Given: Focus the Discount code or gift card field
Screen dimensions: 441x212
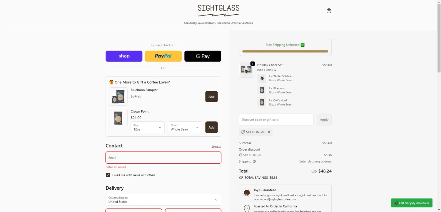Looking at the screenshot, I should (x=276, y=120).
